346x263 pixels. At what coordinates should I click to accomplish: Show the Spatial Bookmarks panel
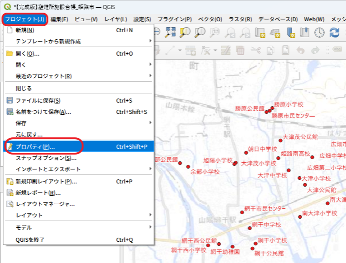(304, 33)
